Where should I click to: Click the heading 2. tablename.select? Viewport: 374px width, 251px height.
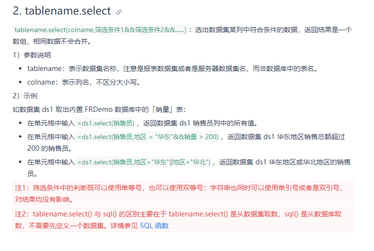(62, 11)
